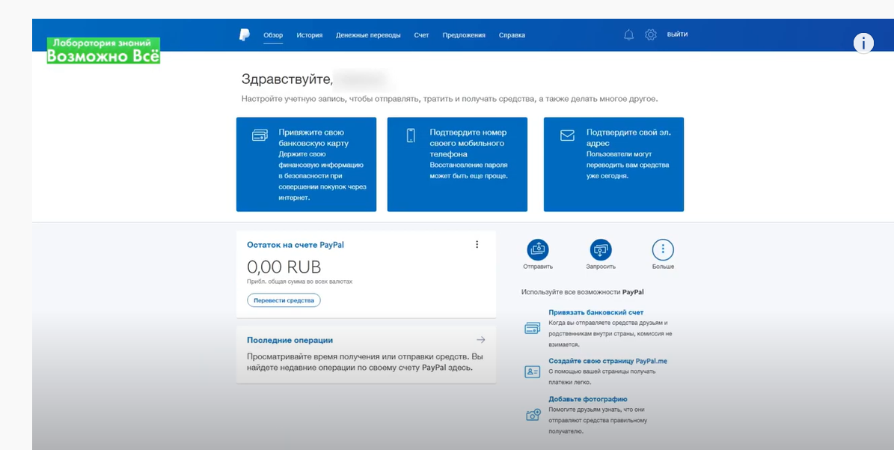Click the info circle icon at top right

coord(863,43)
